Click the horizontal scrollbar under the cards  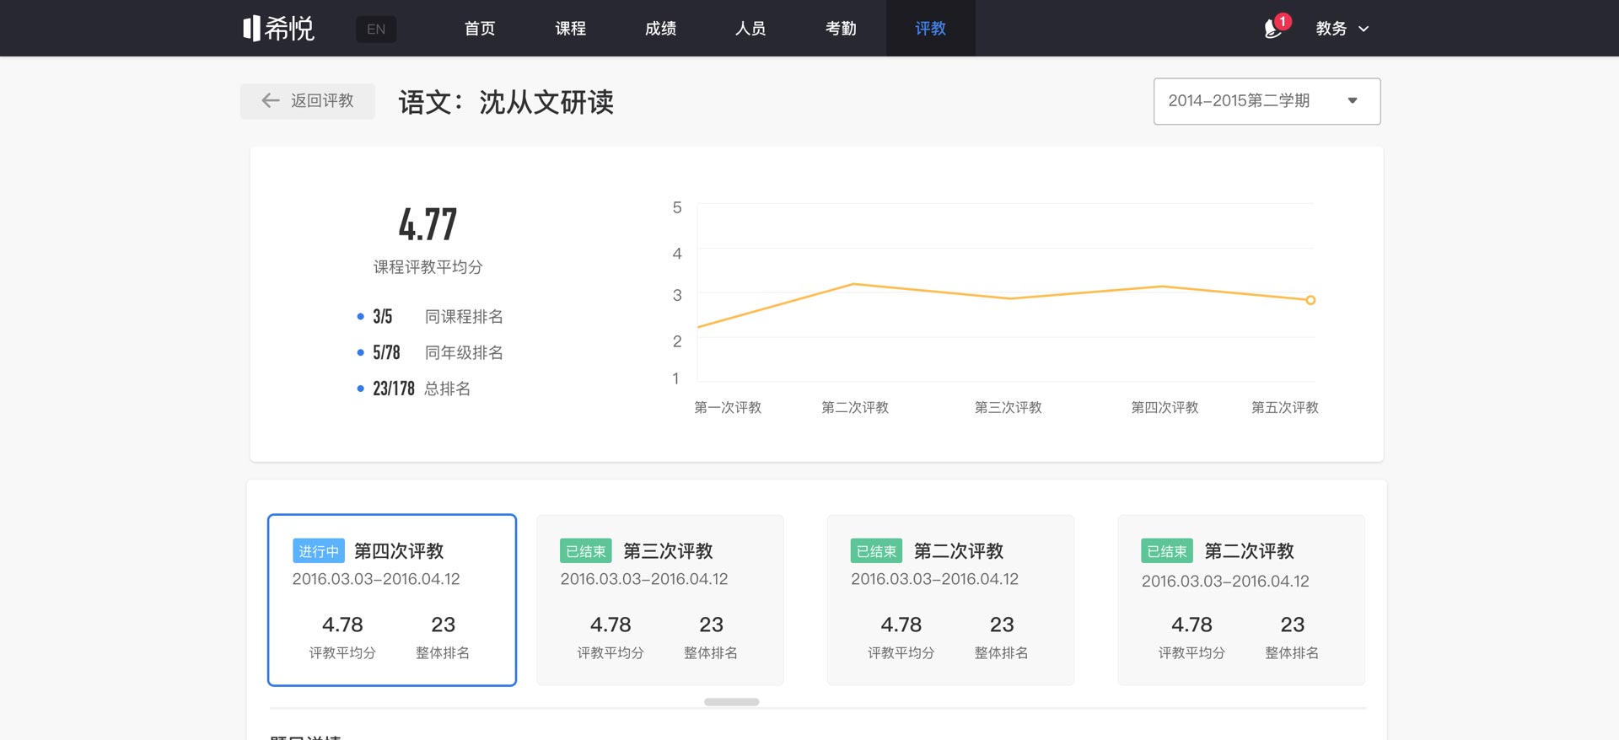click(731, 702)
